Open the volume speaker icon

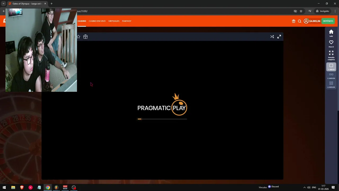coord(309,188)
